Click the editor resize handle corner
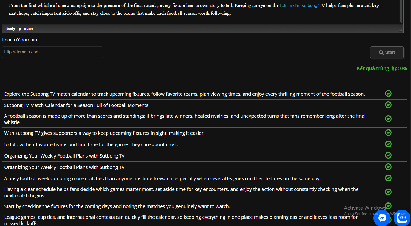Image resolution: width=411 pixels, height=226 pixels. coord(401,30)
